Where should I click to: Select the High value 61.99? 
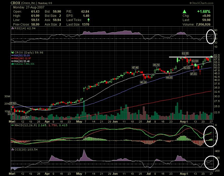point(35,16)
